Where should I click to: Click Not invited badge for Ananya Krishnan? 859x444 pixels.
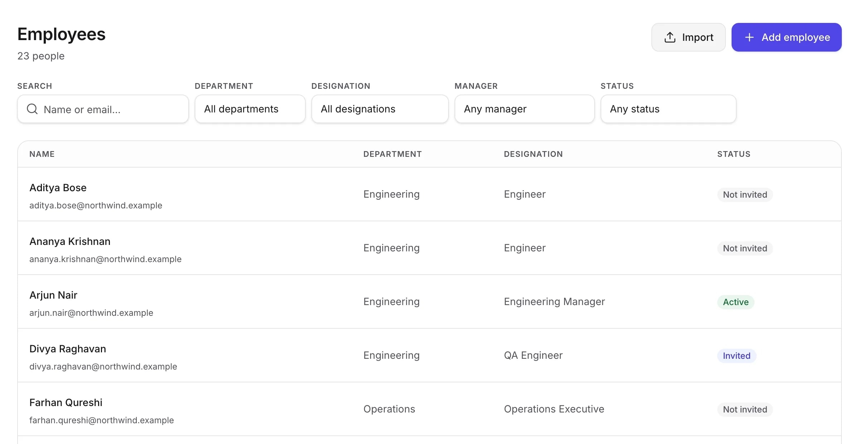pos(745,248)
